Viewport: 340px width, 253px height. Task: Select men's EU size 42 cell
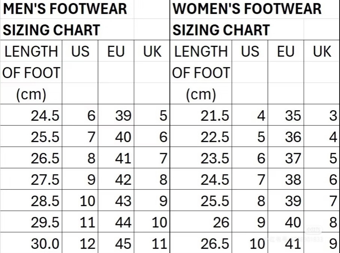tap(123, 180)
